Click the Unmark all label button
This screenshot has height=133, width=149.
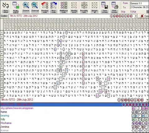[95, 11]
